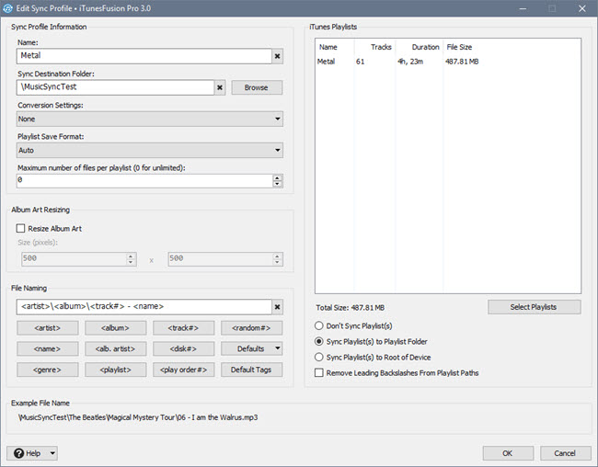Decrease maximum files per playlist value
Screen dimensions: 598x467
click(x=277, y=184)
